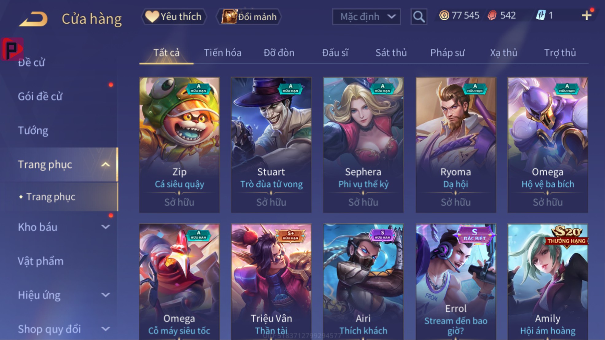Select the Tiến hóa tab
The height and width of the screenshot is (340, 605).
point(223,53)
